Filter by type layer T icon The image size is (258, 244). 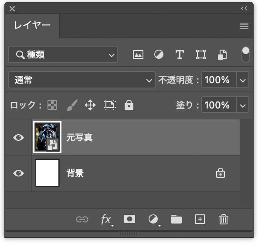(x=180, y=54)
